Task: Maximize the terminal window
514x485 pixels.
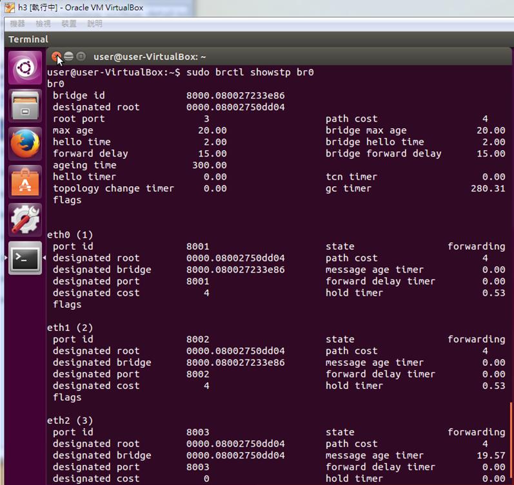Action: coord(81,57)
